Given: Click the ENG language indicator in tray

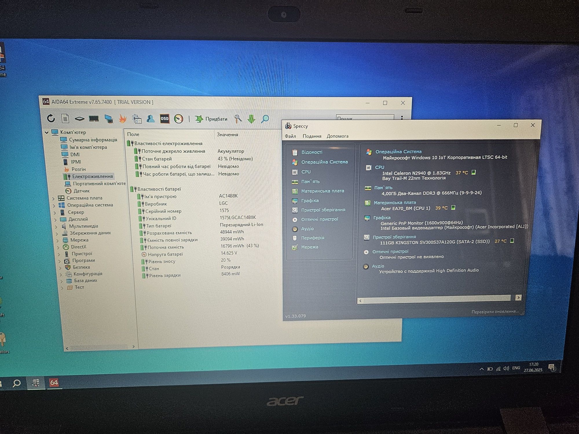Looking at the screenshot, I should click(516, 368).
